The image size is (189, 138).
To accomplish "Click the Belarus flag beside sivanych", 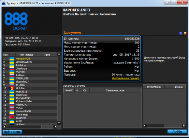I will click(x=12, y=118).
